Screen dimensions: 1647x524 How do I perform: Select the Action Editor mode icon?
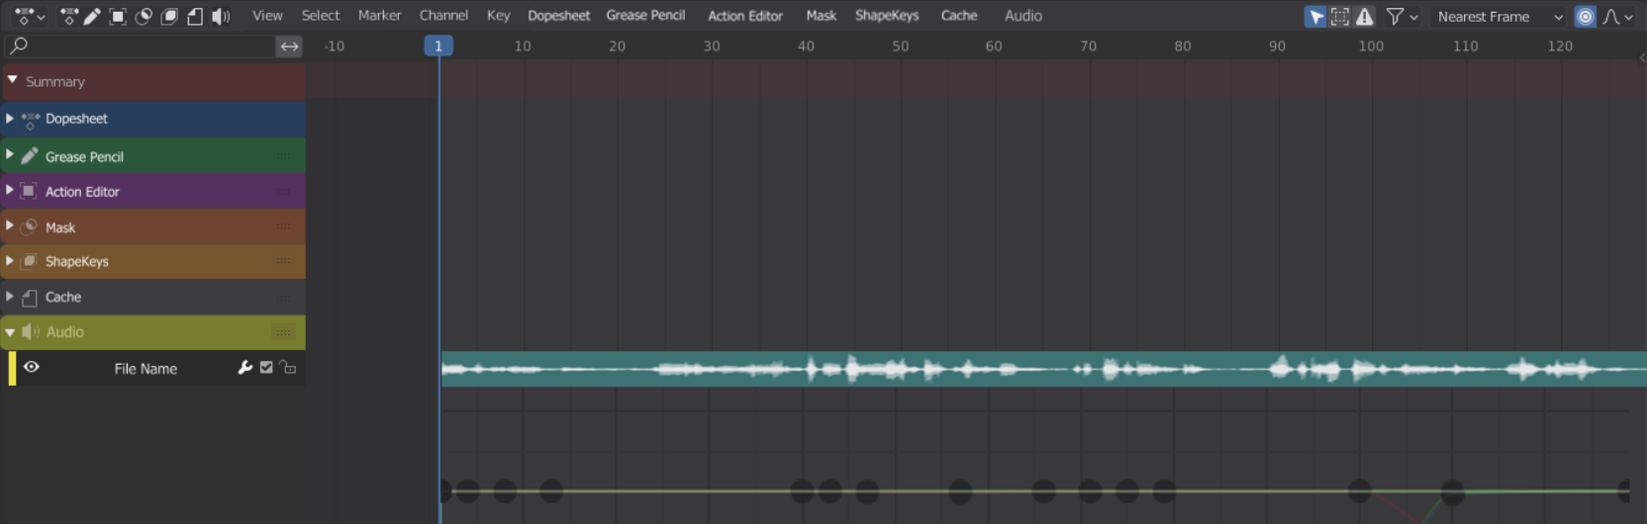pos(118,16)
